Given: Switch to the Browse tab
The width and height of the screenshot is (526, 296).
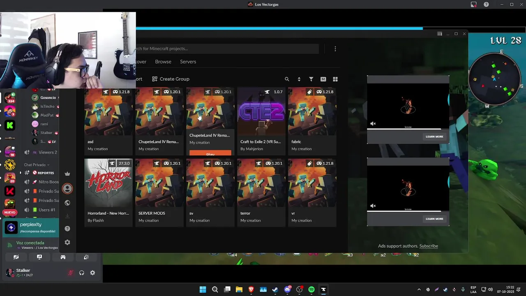Looking at the screenshot, I should (163, 62).
